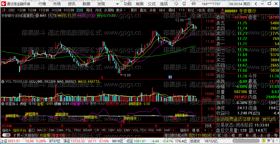
Task: Click the 通达信 app logo icon
Action: click(x=3, y=4)
